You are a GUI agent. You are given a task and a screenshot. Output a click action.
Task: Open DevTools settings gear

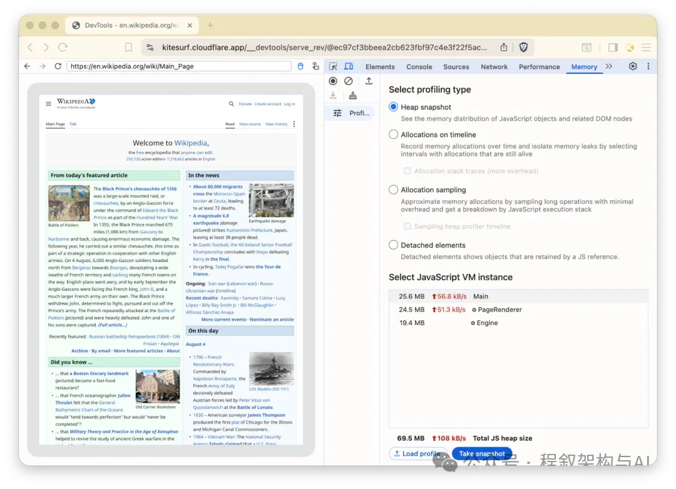coord(632,66)
